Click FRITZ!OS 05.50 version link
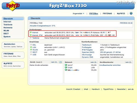The height and width of the screenshot is (103, 137). pyautogui.click(x=126, y=23)
